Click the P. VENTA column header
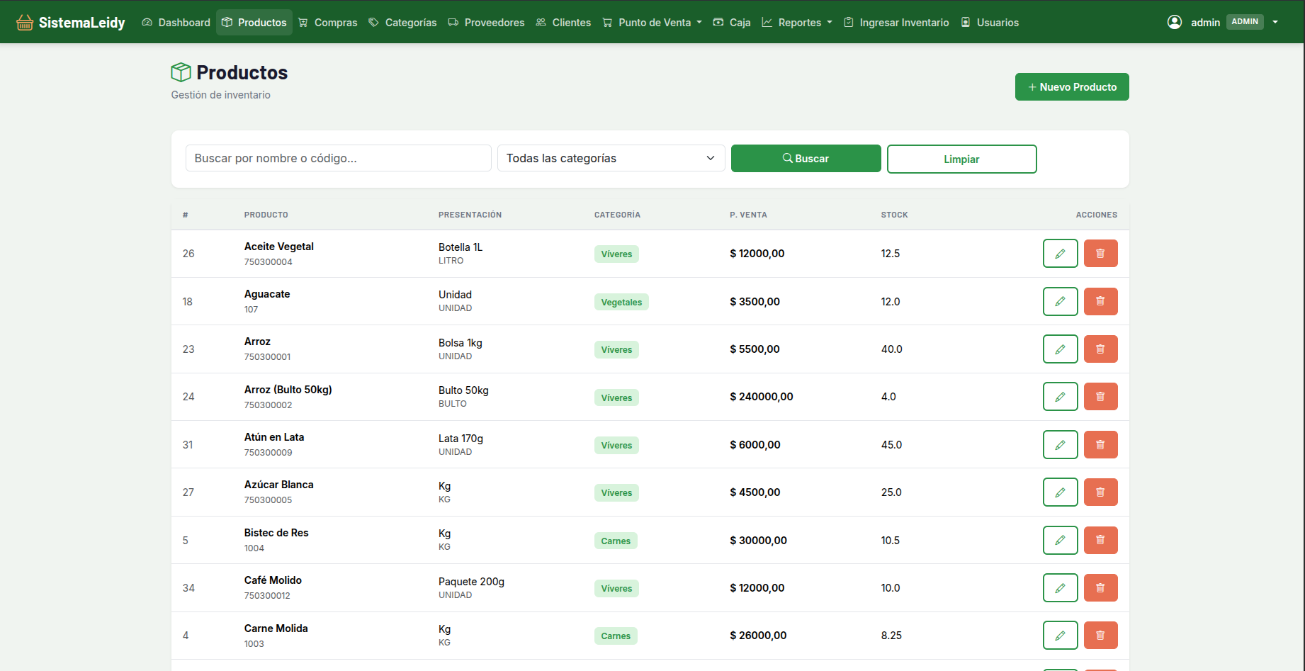1305x671 pixels. tap(748, 215)
